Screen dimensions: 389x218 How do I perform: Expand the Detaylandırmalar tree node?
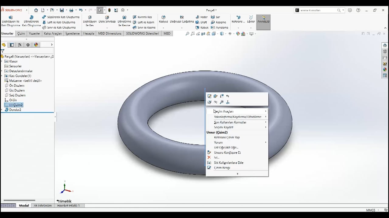click(2, 71)
